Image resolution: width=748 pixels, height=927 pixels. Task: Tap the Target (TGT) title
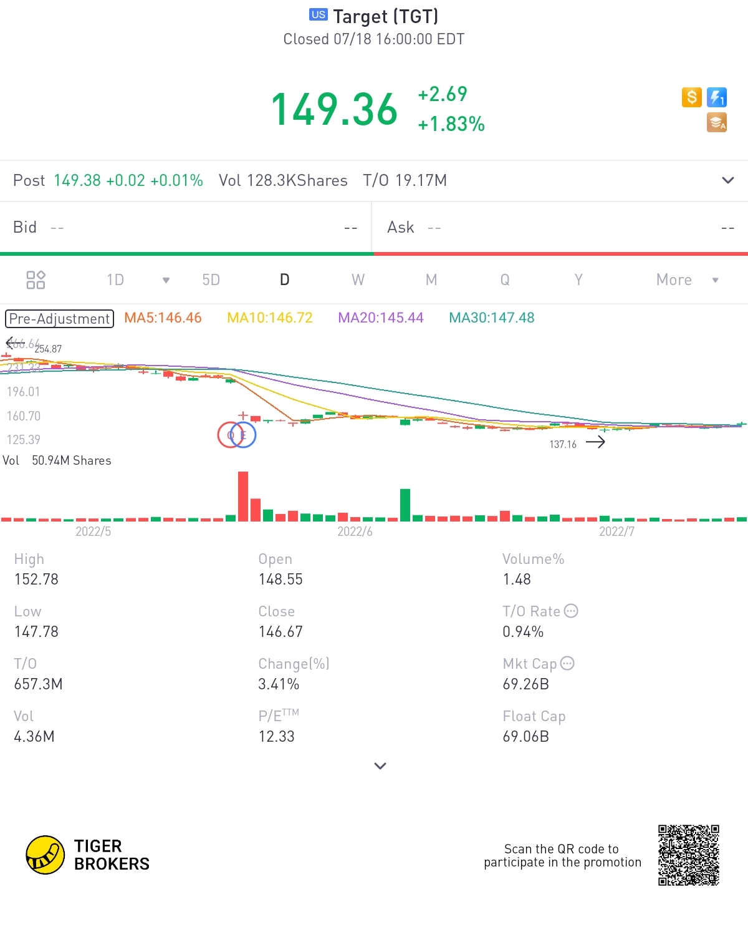386,16
